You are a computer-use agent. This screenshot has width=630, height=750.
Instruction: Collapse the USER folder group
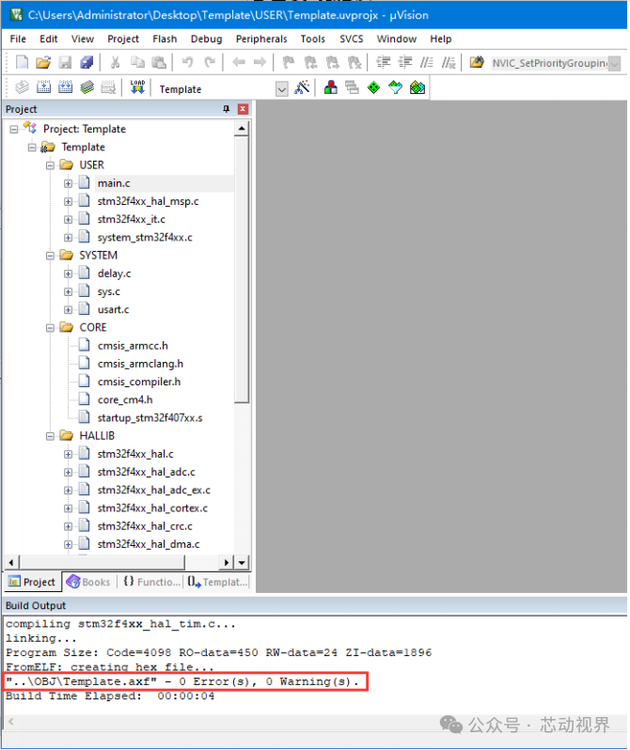pyautogui.click(x=50, y=165)
